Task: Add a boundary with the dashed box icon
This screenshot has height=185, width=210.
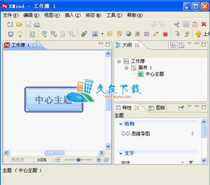Action: 138,34
